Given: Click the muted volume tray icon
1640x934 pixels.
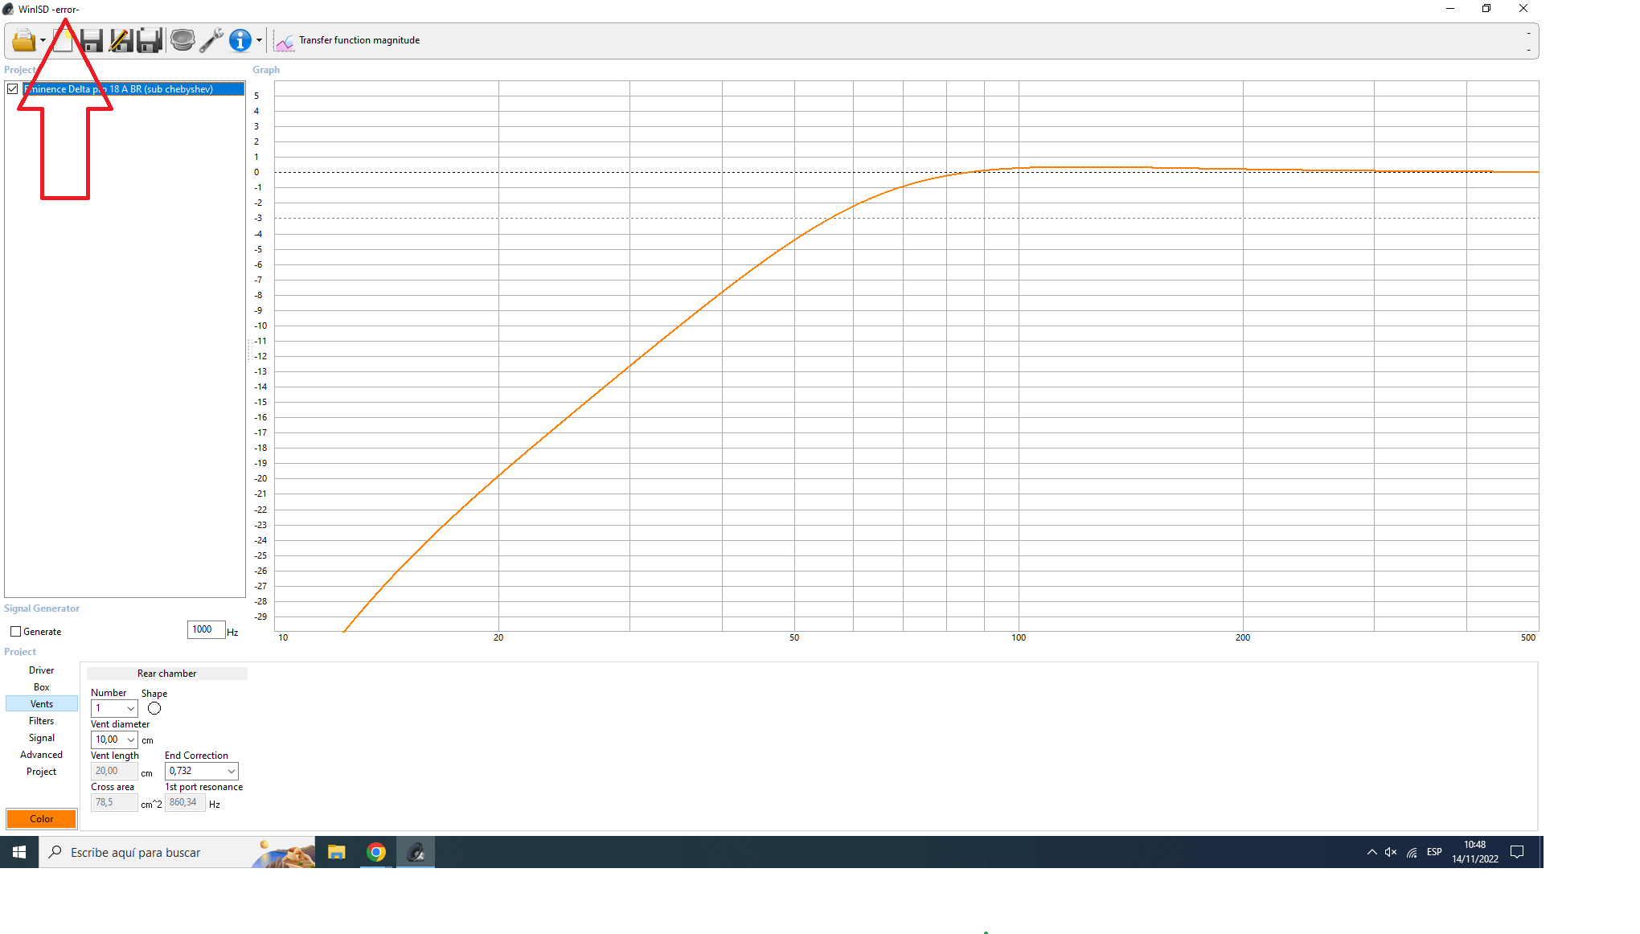Looking at the screenshot, I should tap(1391, 852).
